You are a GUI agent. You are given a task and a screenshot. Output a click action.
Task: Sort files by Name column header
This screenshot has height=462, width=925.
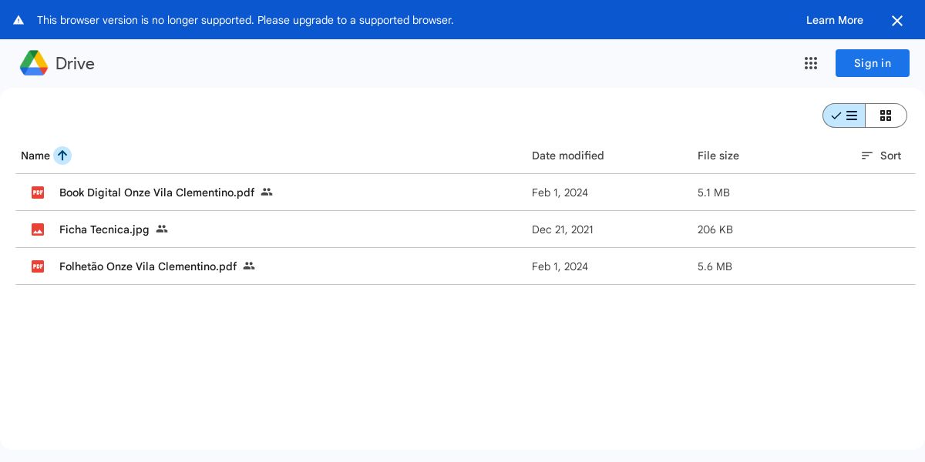pos(35,156)
